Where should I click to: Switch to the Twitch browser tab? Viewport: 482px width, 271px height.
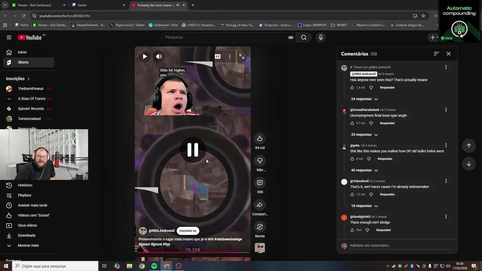pos(98,5)
